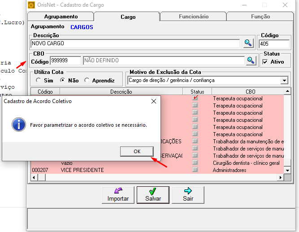Click the CBO search magnifier icon

[x=251, y=61]
